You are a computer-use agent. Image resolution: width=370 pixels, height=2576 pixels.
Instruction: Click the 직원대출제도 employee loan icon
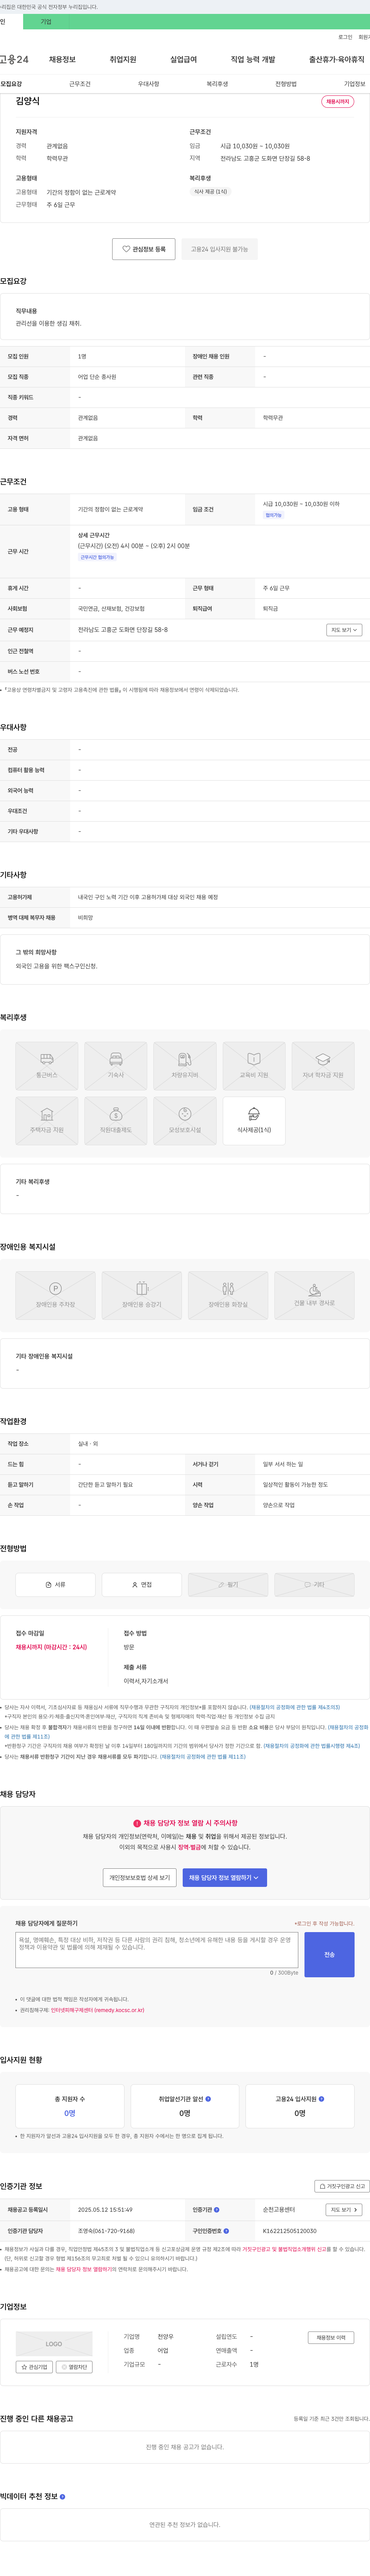116,1121
